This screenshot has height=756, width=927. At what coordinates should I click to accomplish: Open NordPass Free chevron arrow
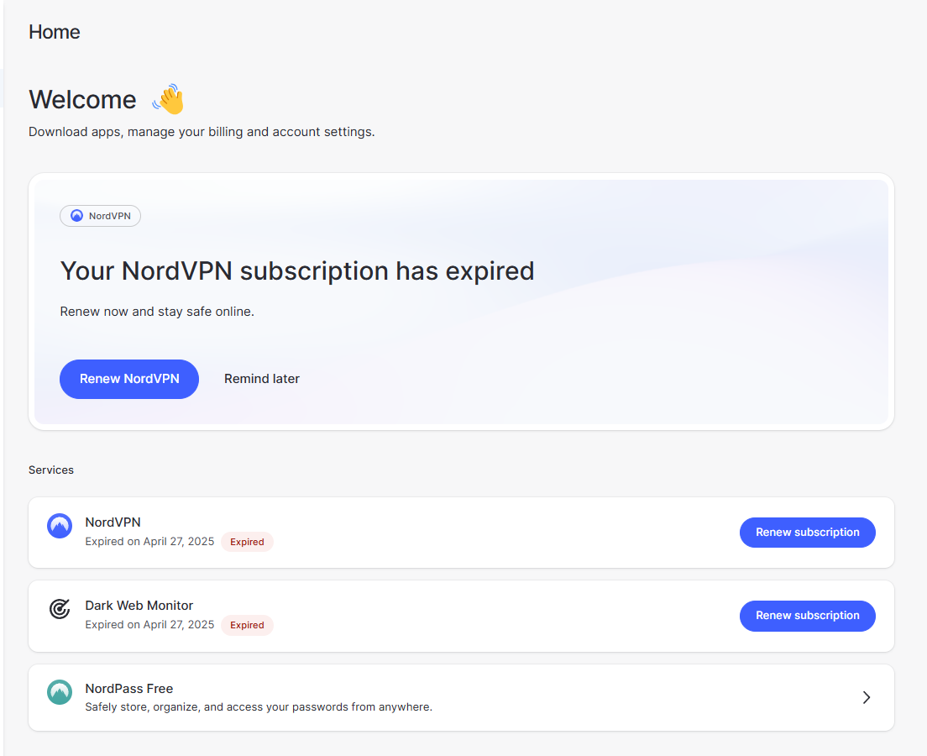[x=866, y=697]
